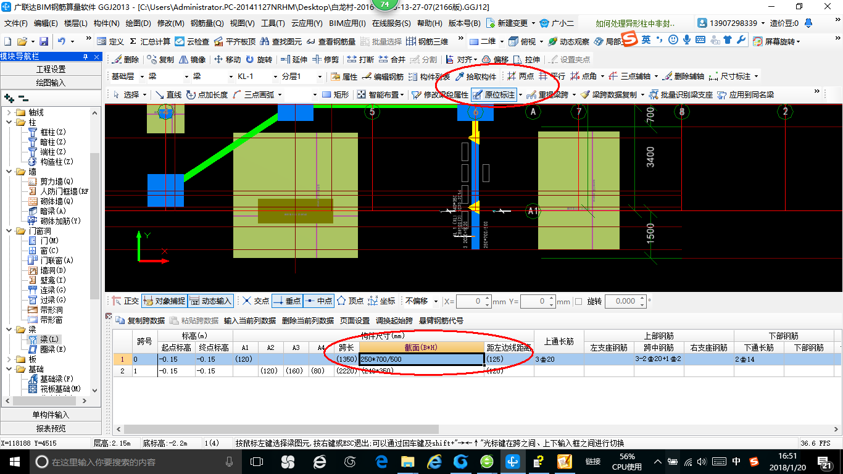Click 删除辅轴 delete auxiliary axis

pos(683,77)
